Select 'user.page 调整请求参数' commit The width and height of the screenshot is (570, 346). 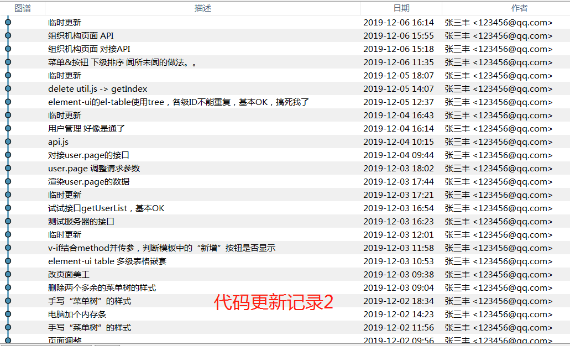94,169
